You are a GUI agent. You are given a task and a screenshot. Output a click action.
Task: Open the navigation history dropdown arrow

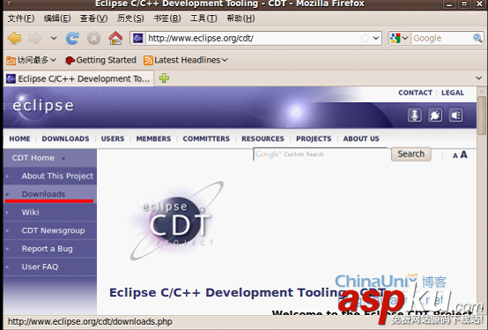coord(54,38)
